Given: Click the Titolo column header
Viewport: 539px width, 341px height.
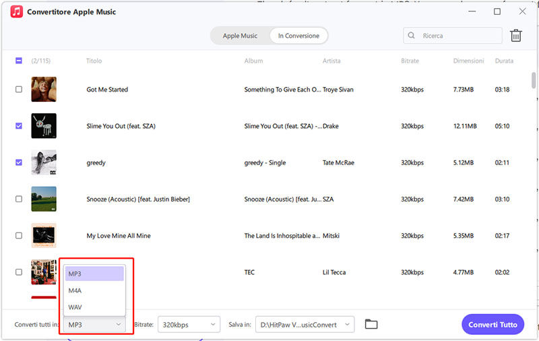Looking at the screenshot, I should 94,61.
